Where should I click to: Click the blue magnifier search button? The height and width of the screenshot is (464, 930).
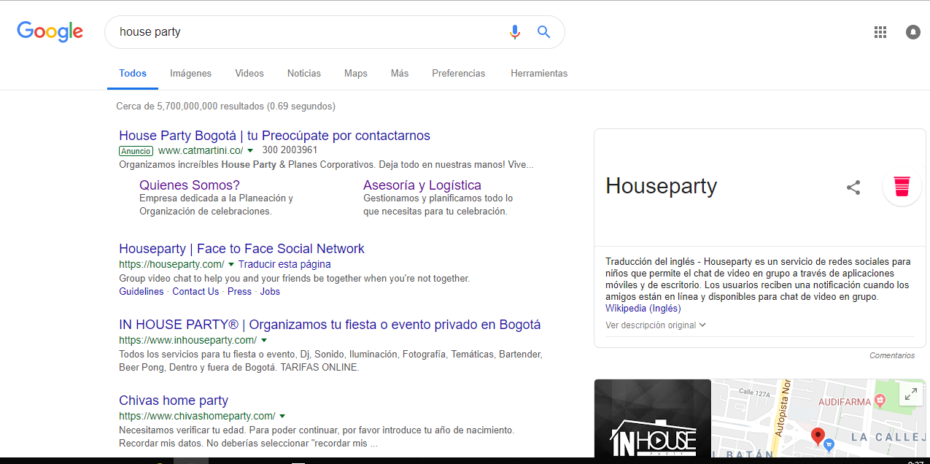543,32
